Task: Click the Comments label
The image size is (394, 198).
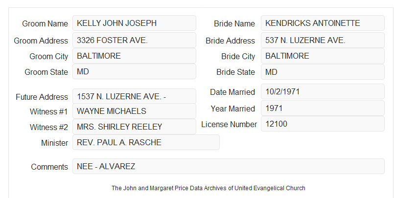Action: click(x=49, y=167)
